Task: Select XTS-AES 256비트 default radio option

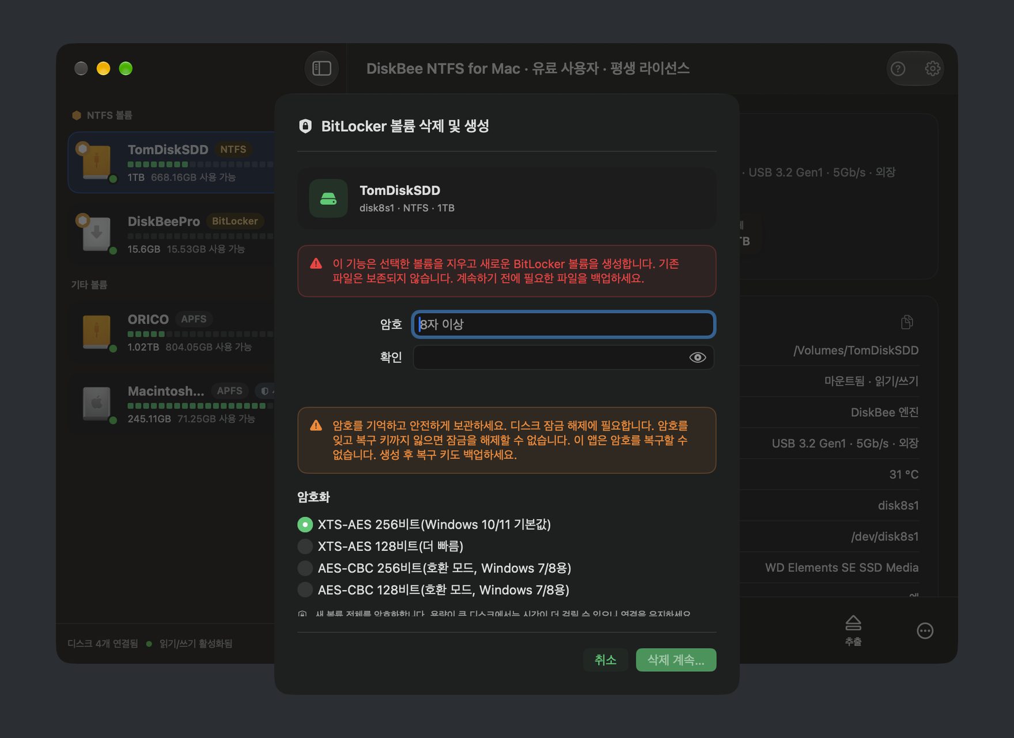Action: 305,524
